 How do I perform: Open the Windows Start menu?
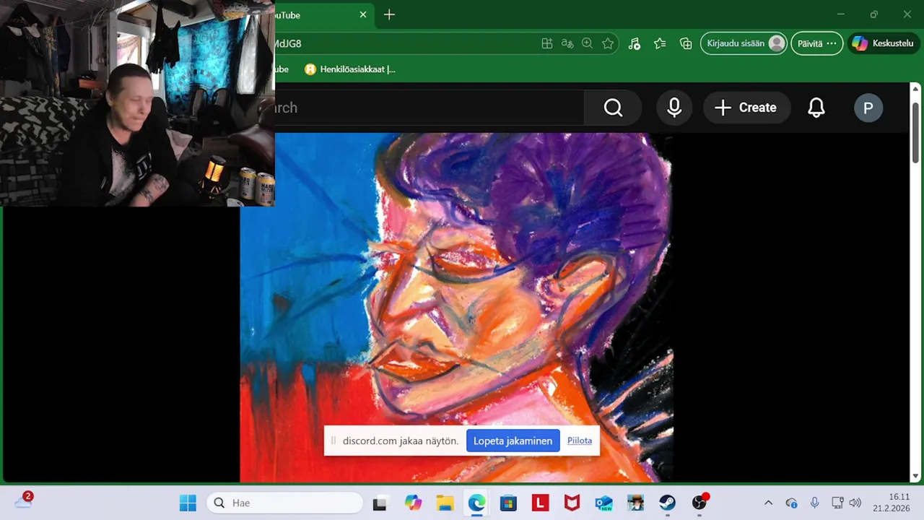click(x=188, y=503)
